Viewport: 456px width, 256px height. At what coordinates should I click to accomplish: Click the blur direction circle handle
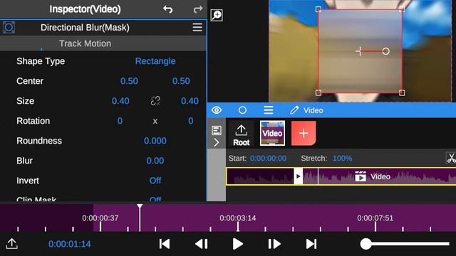(x=385, y=51)
